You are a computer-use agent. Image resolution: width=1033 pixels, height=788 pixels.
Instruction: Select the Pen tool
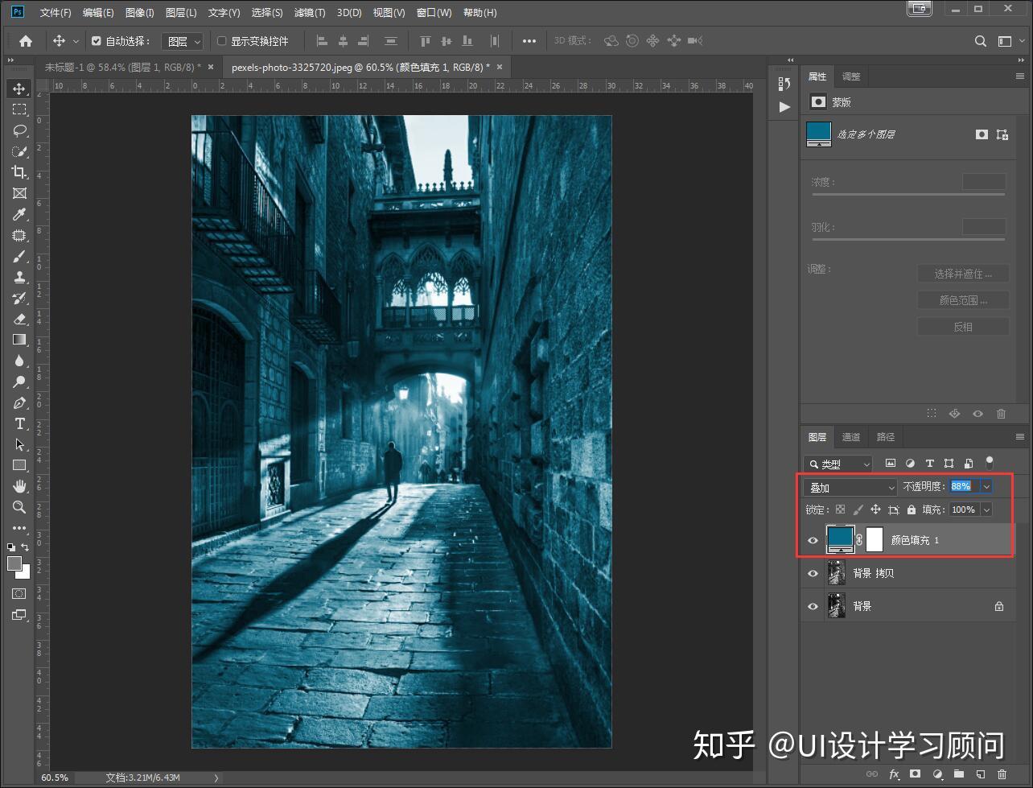tap(19, 402)
